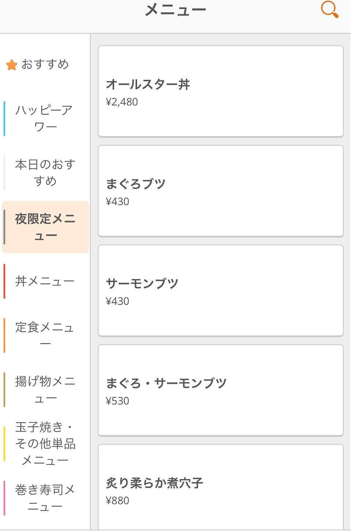Open 本日のおすすめ category

click(x=45, y=172)
